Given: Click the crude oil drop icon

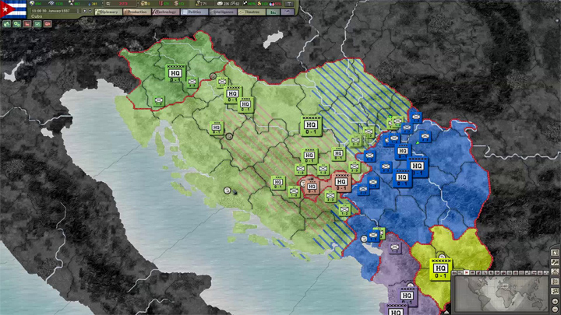Looking at the screenshot, I should click(x=89, y=4).
